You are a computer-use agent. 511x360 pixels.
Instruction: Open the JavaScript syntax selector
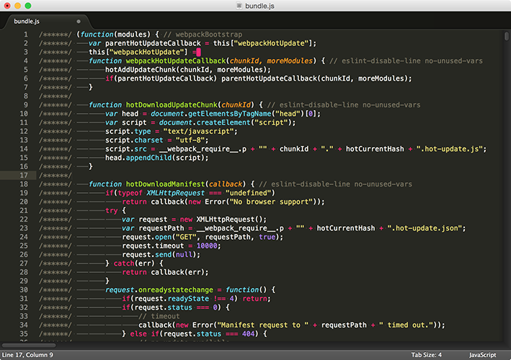[x=483, y=355]
